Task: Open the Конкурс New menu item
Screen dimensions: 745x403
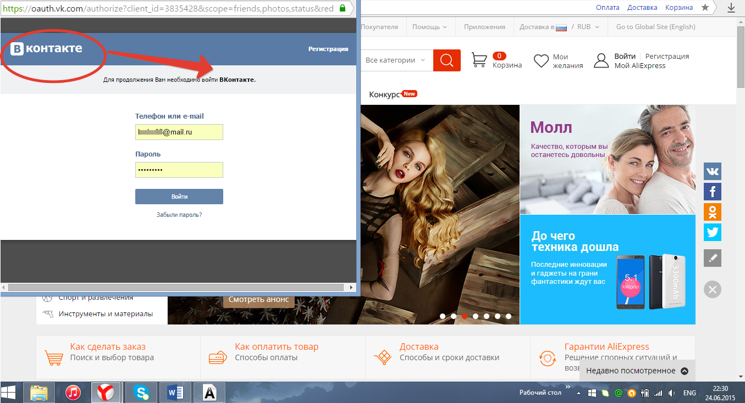Action: pyautogui.click(x=393, y=94)
